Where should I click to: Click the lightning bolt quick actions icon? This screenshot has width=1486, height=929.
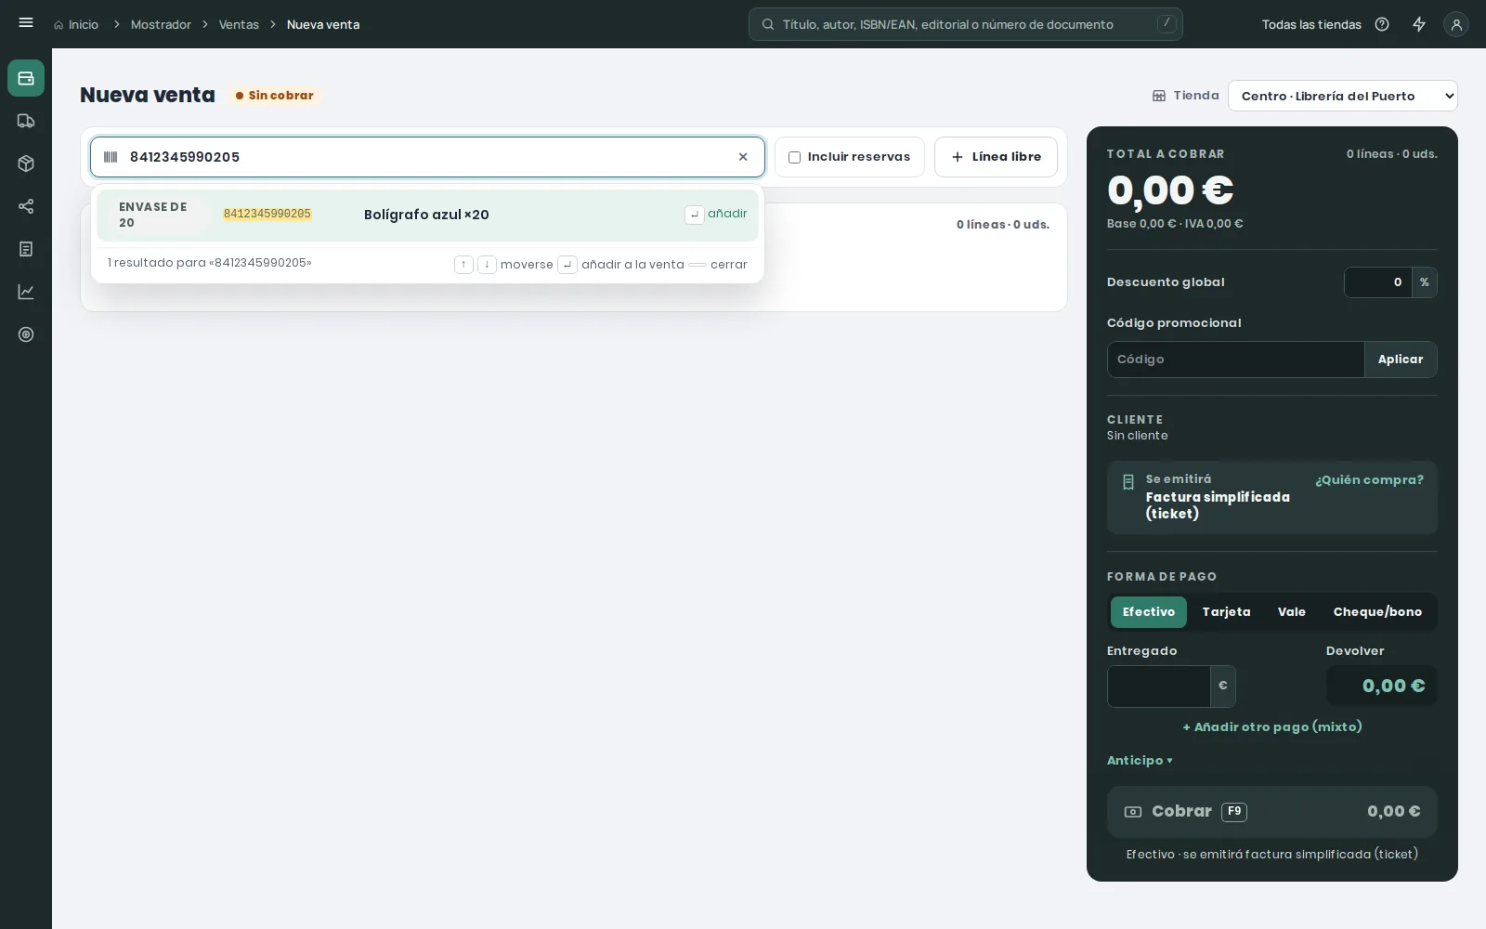click(1419, 24)
